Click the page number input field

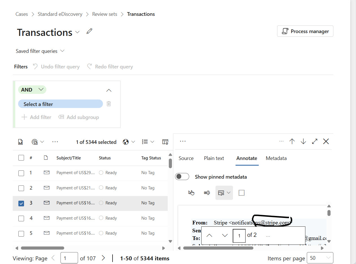pyautogui.click(x=69, y=258)
